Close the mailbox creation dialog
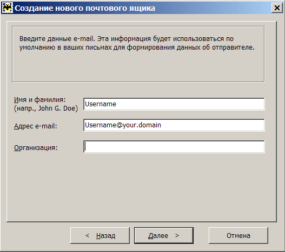Screen dimensions: 285x252 tap(277, 8)
